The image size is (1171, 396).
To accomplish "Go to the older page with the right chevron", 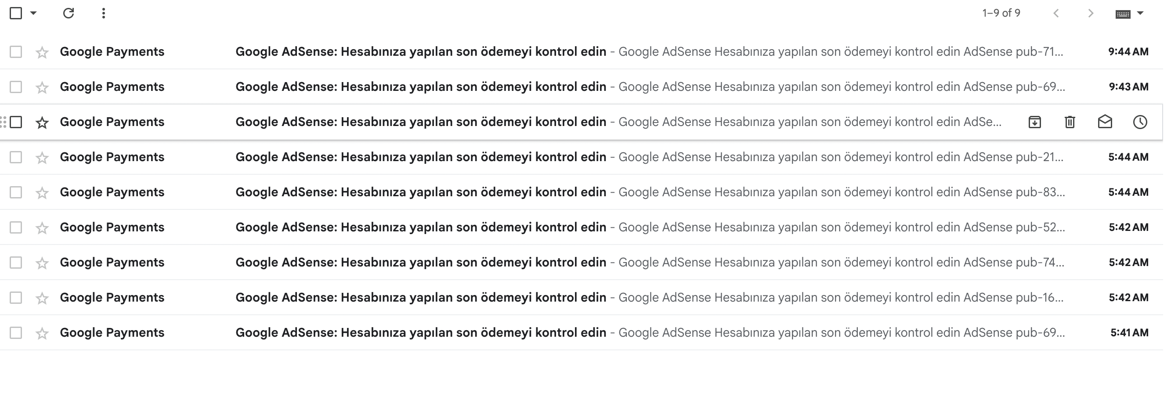I will (x=1091, y=13).
